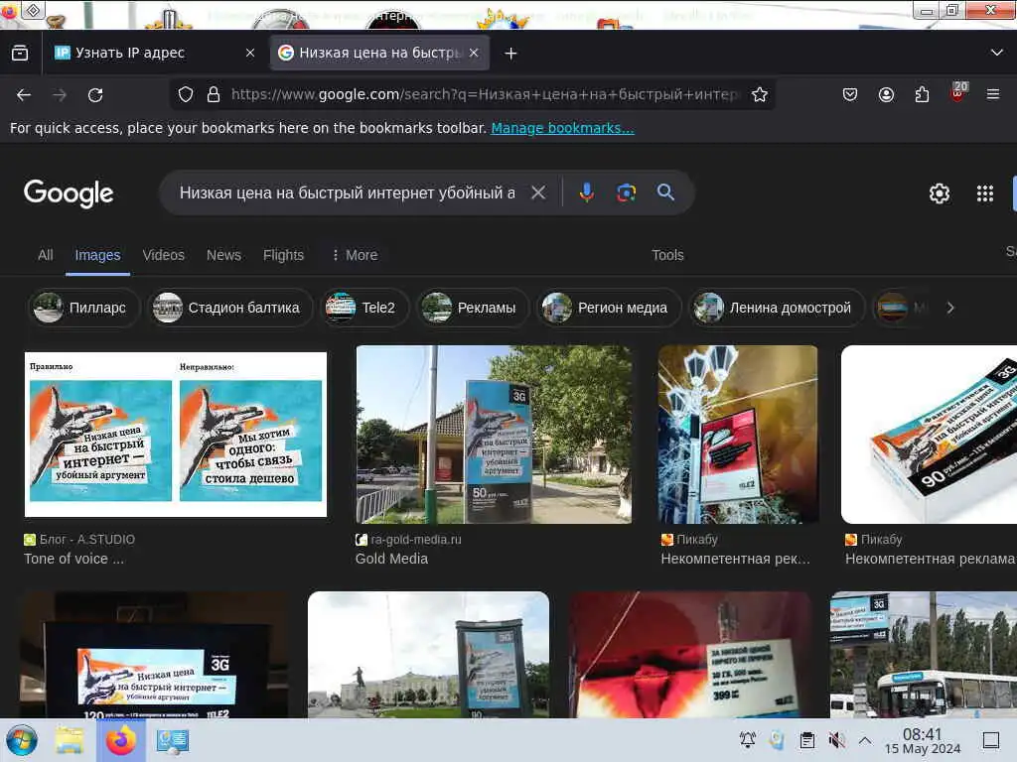Open the Start menu orb
This screenshot has width=1017, height=762.
point(22,740)
